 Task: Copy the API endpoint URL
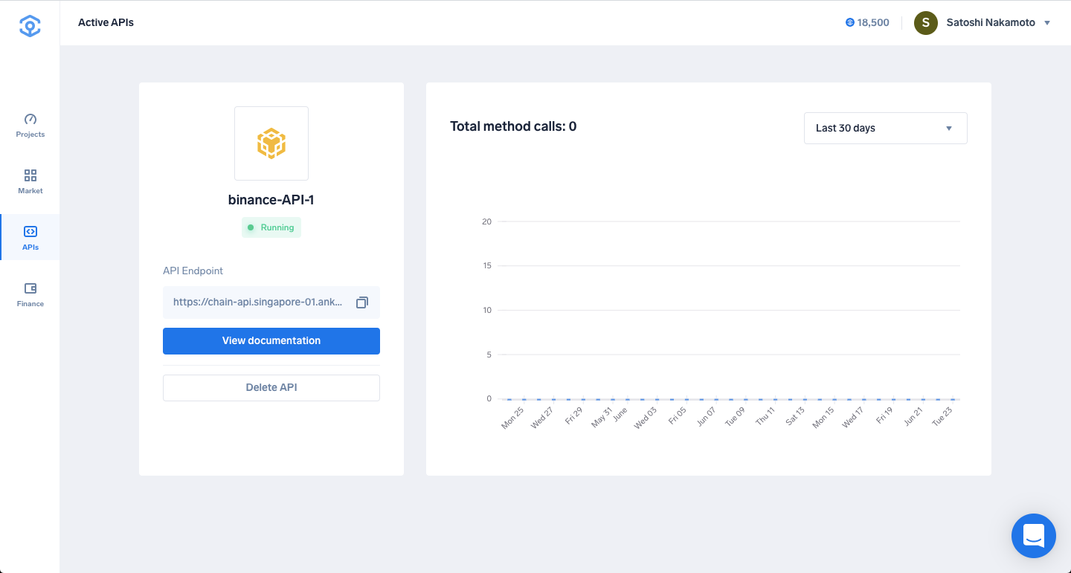point(362,302)
